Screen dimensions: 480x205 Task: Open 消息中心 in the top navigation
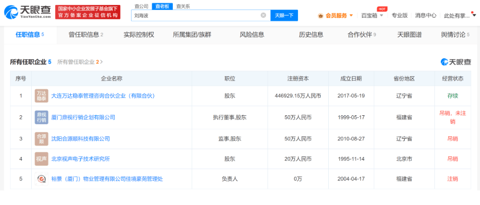425,16
